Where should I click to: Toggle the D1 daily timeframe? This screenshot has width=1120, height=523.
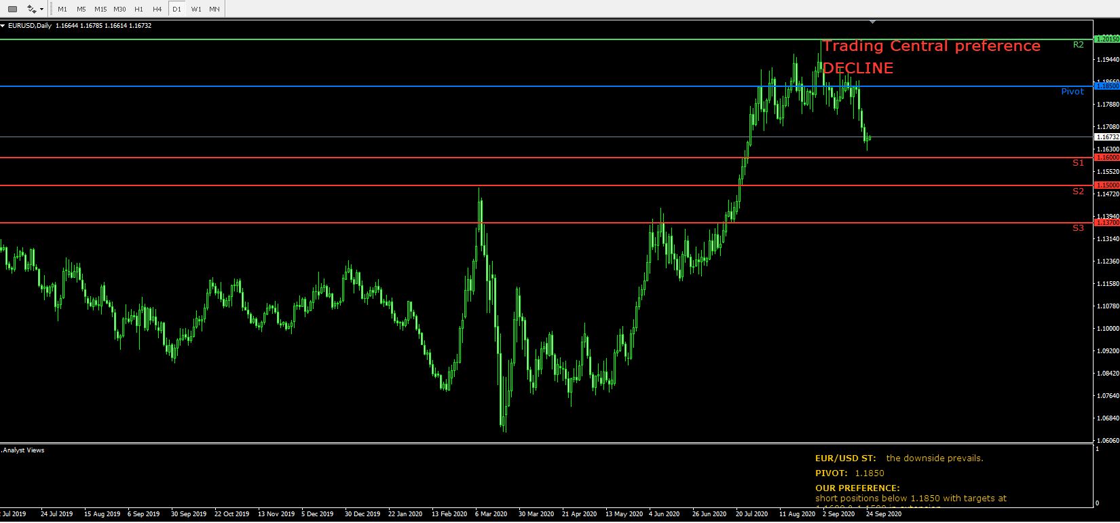point(176,9)
